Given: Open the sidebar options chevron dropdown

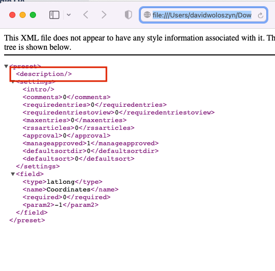Looking at the screenshot, I should 69,15.
